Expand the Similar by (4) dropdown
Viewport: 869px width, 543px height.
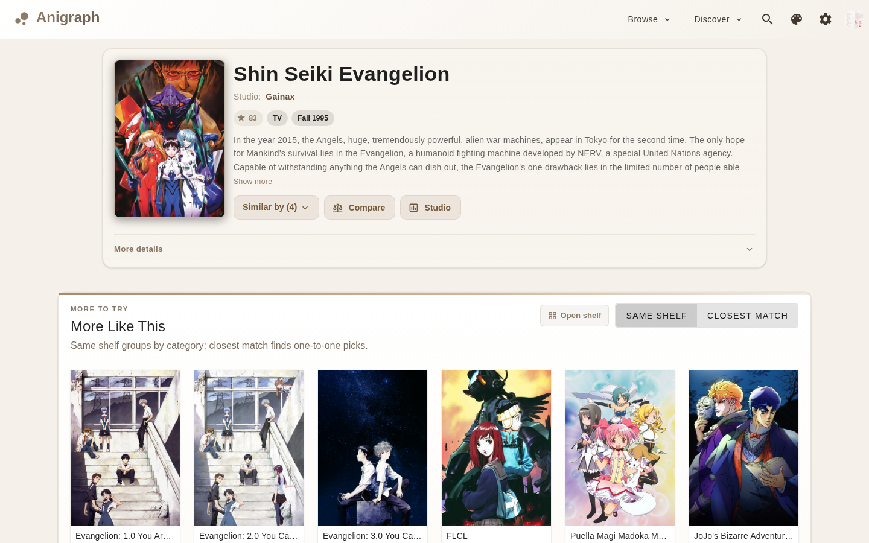click(276, 208)
